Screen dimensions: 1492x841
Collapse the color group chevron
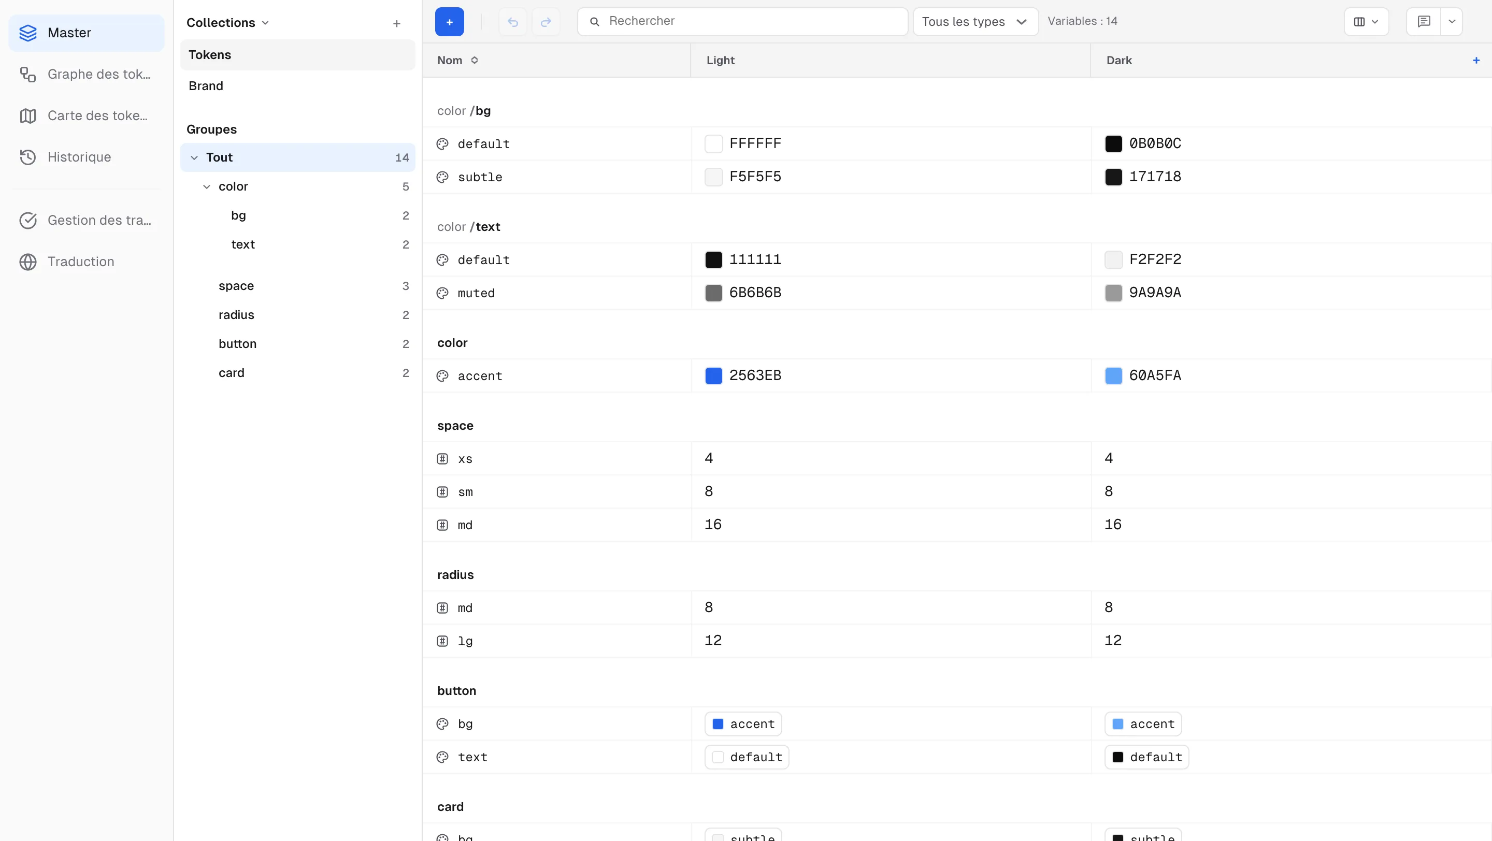point(207,186)
